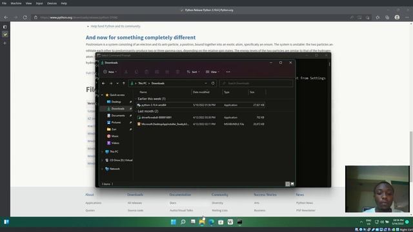Collapse the Earlier this week group
Viewport: 413px width, 232px height.
pyautogui.click(x=152, y=99)
